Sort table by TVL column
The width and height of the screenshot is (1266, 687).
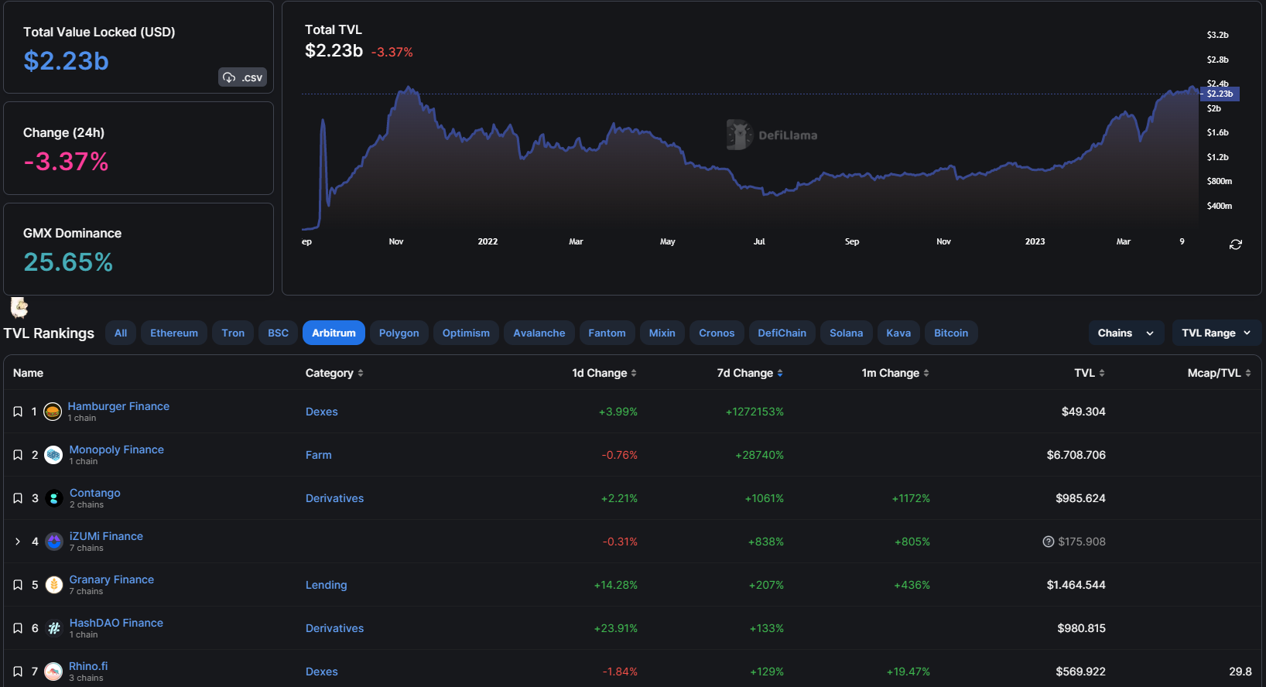1090,373
